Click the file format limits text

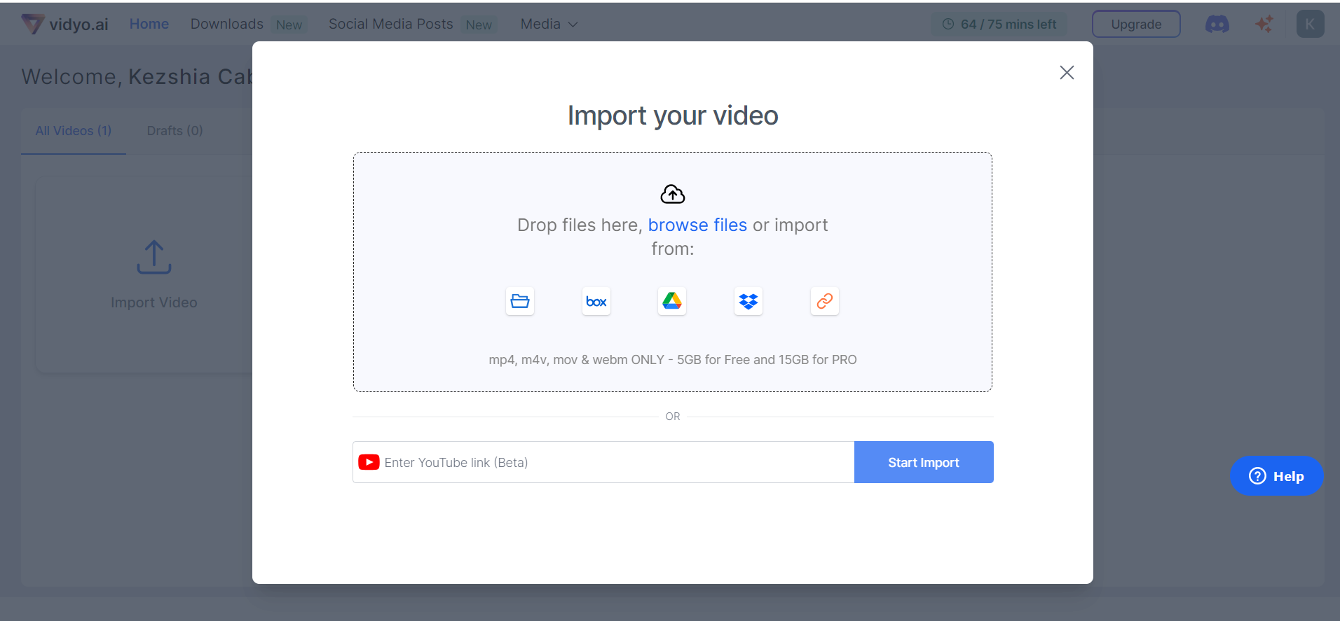click(673, 360)
